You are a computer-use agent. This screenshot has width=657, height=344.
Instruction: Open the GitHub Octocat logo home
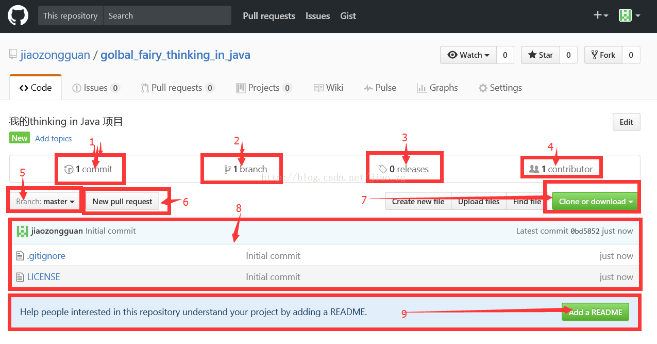tap(18, 16)
